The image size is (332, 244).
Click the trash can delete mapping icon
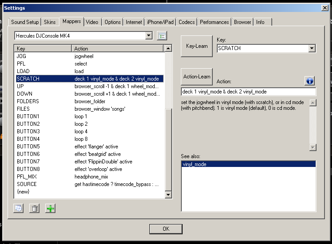[x=35, y=209]
